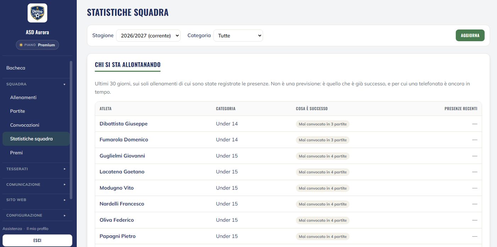
Task: Open Il mio profilo link
Action: tap(37, 229)
